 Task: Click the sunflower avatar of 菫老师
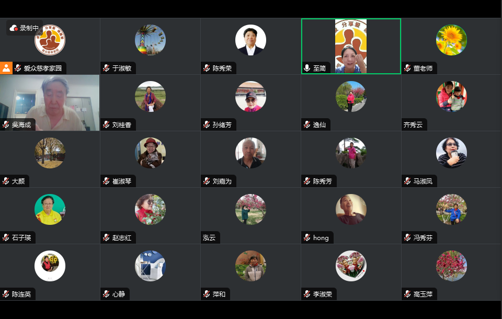pyautogui.click(x=451, y=40)
